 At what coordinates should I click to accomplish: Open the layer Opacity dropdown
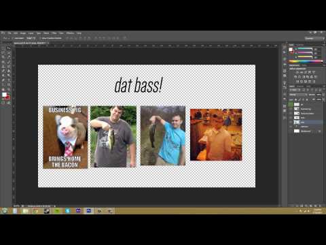(323, 95)
